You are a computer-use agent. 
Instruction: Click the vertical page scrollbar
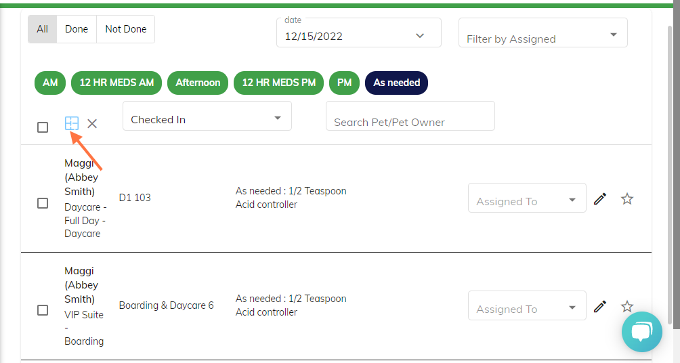pyautogui.click(x=670, y=173)
